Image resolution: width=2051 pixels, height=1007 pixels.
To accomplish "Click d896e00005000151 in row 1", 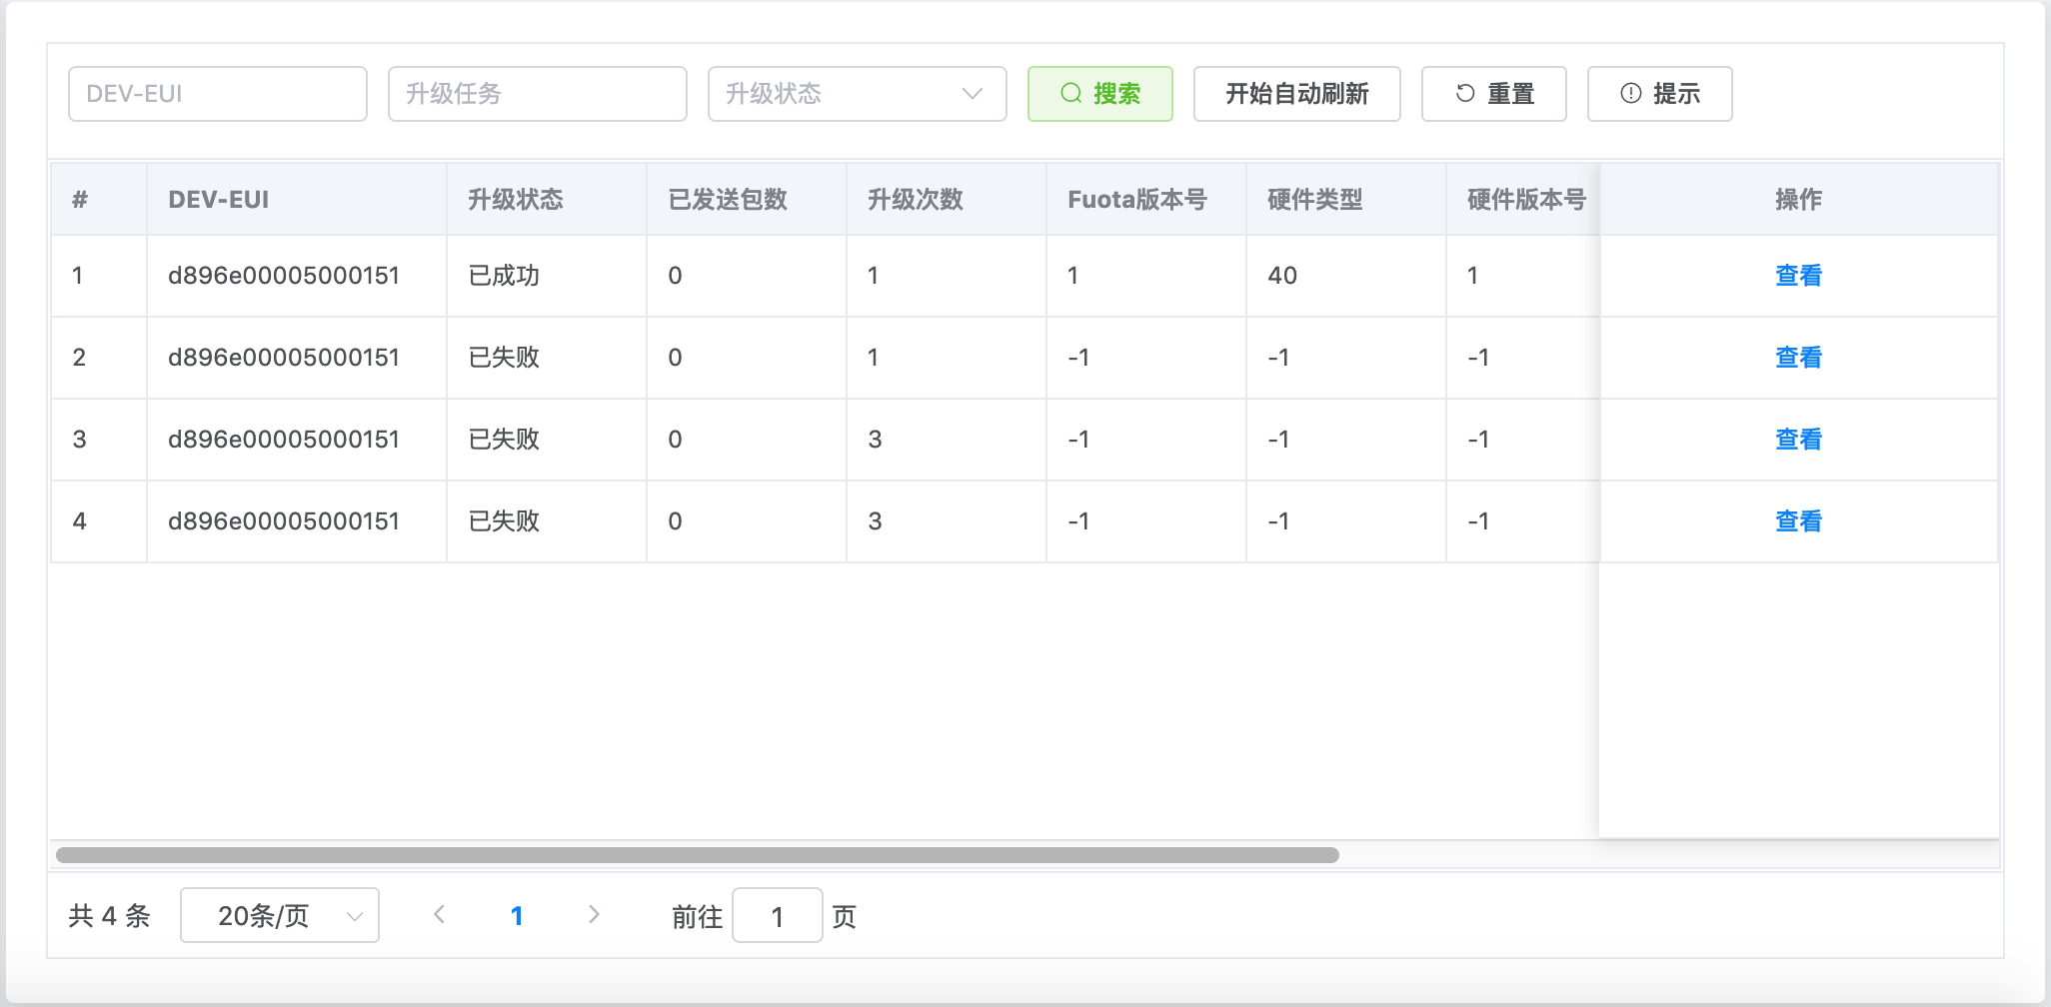I will [x=284, y=276].
